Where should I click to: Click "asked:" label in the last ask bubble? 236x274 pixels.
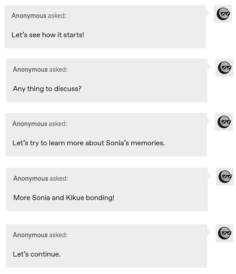pyautogui.click(x=58, y=235)
